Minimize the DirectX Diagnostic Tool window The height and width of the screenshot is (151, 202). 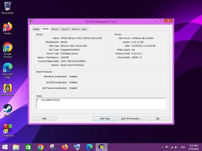[x=156, y=21]
